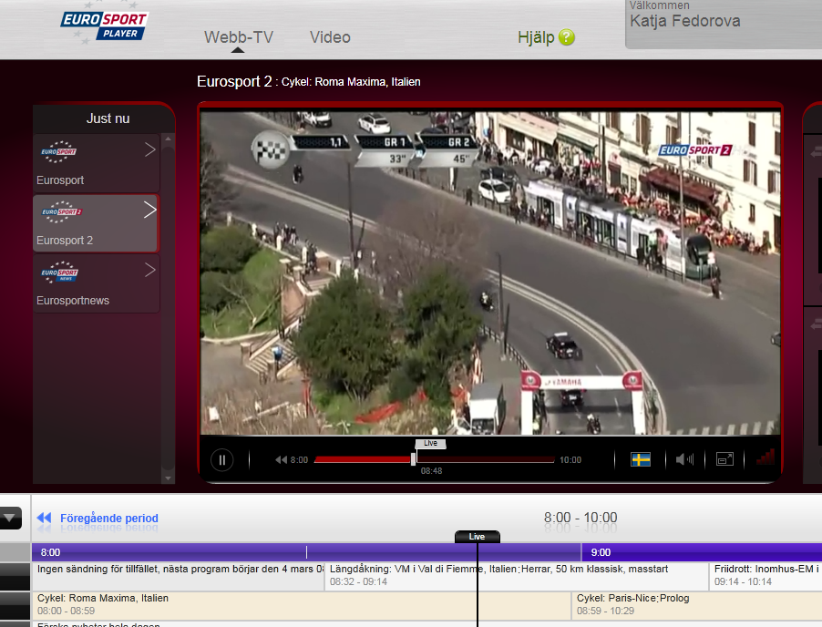Switch to the Video tab
Image resolution: width=822 pixels, height=627 pixels.
[330, 37]
